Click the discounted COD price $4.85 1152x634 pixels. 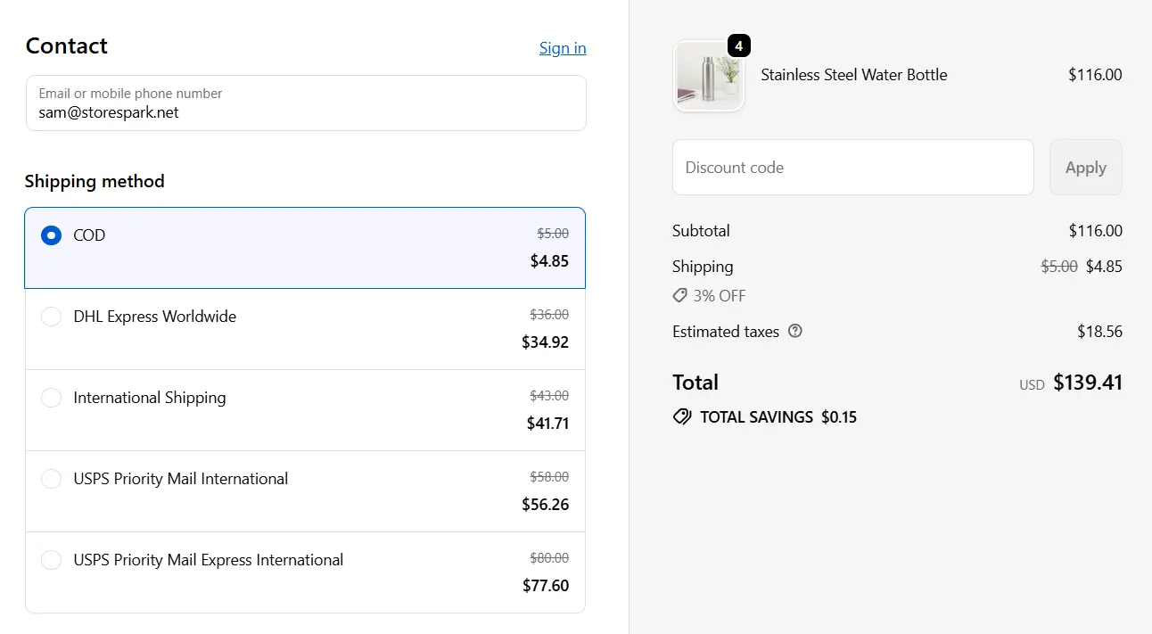pyautogui.click(x=551, y=260)
